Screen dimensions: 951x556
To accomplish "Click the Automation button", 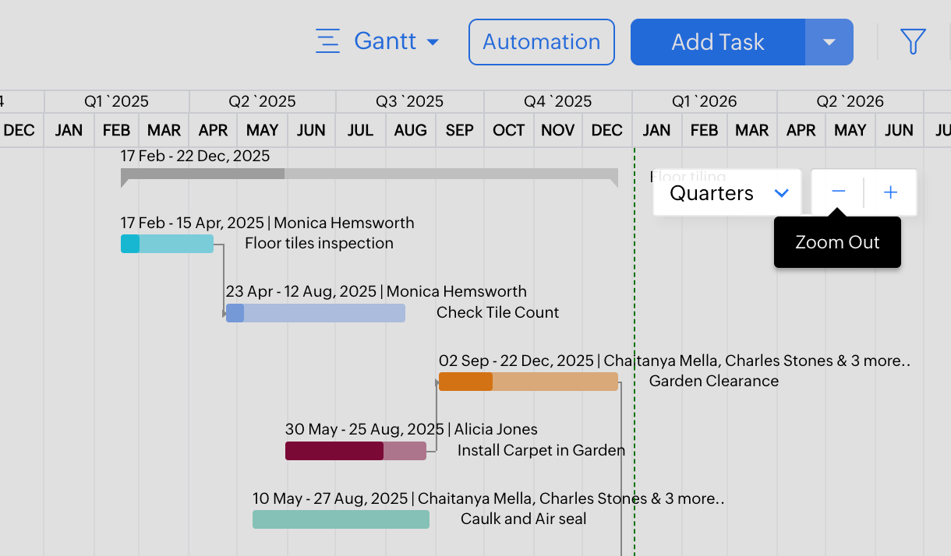I will click(541, 42).
